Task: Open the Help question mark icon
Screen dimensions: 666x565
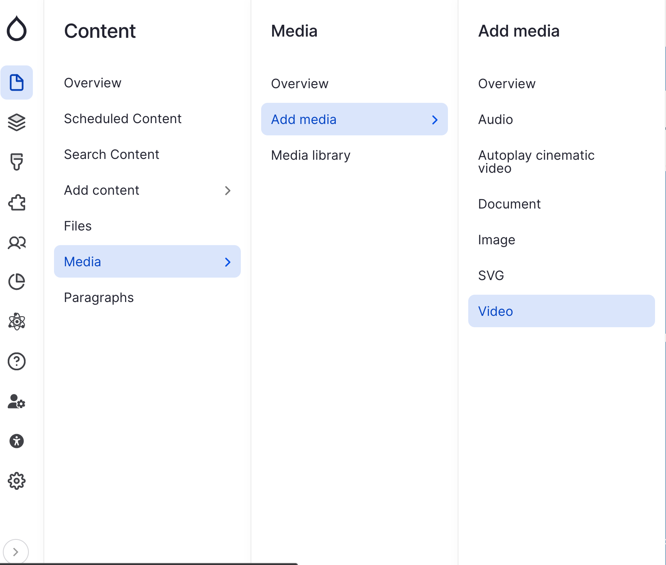Action: pos(17,361)
